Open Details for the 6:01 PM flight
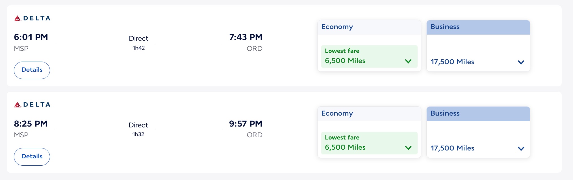Screen dimensions: 573x180 pyautogui.click(x=32, y=70)
